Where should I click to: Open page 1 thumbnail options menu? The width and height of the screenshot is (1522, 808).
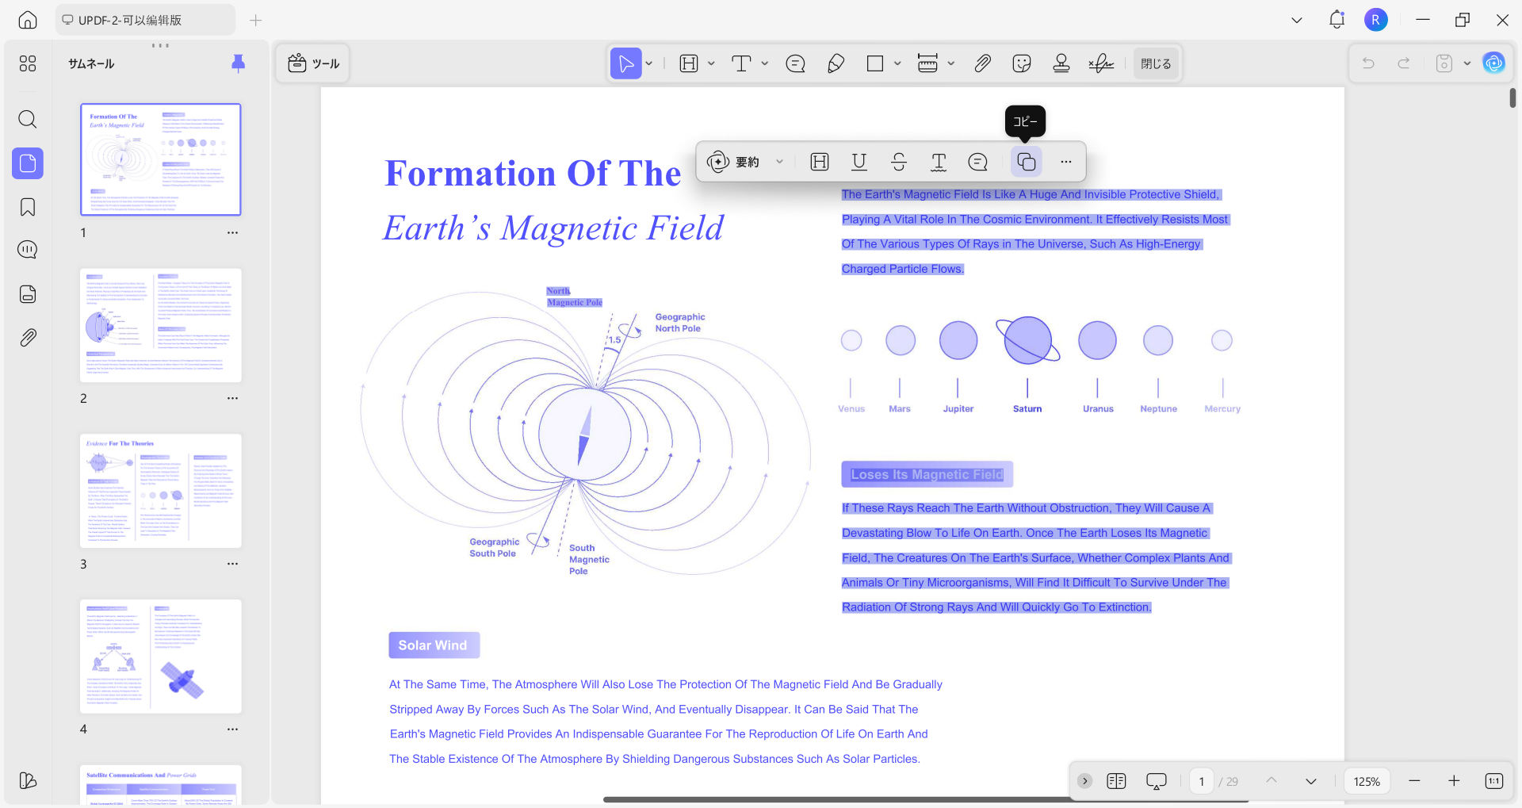(x=232, y=233)
